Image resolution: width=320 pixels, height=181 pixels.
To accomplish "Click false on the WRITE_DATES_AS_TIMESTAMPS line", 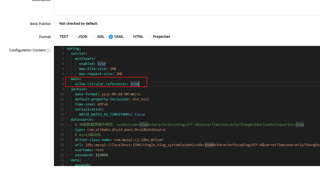I will click(x=140, y=115).
